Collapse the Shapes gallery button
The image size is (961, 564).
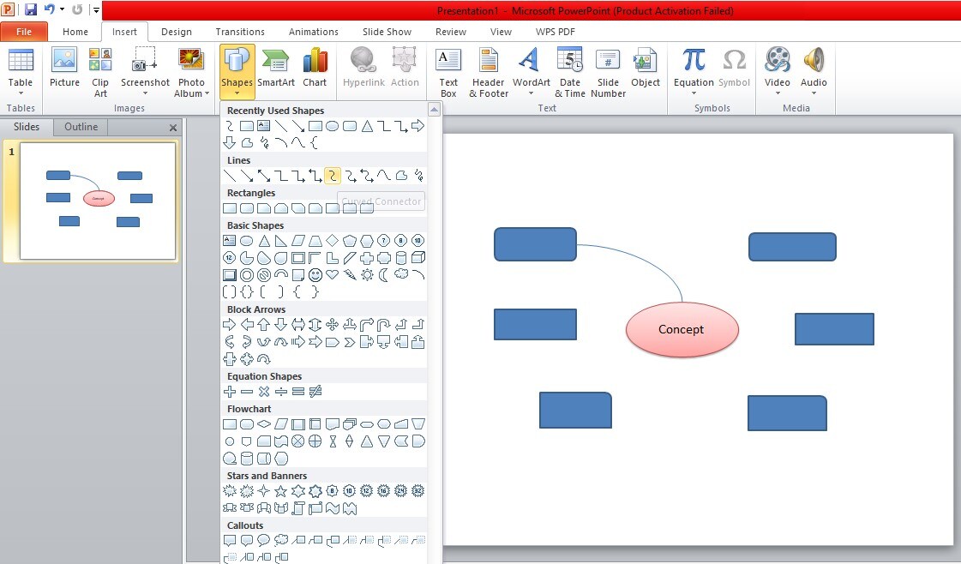click(x=237, y=71)
